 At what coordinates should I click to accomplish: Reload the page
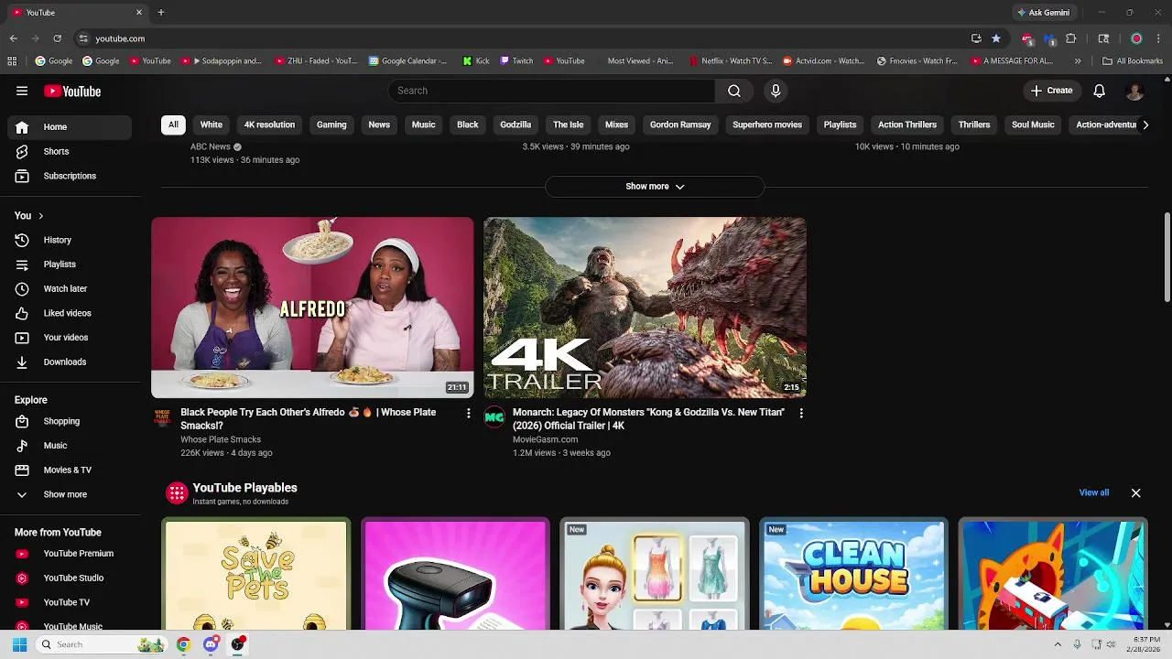(x=57, y=38)
